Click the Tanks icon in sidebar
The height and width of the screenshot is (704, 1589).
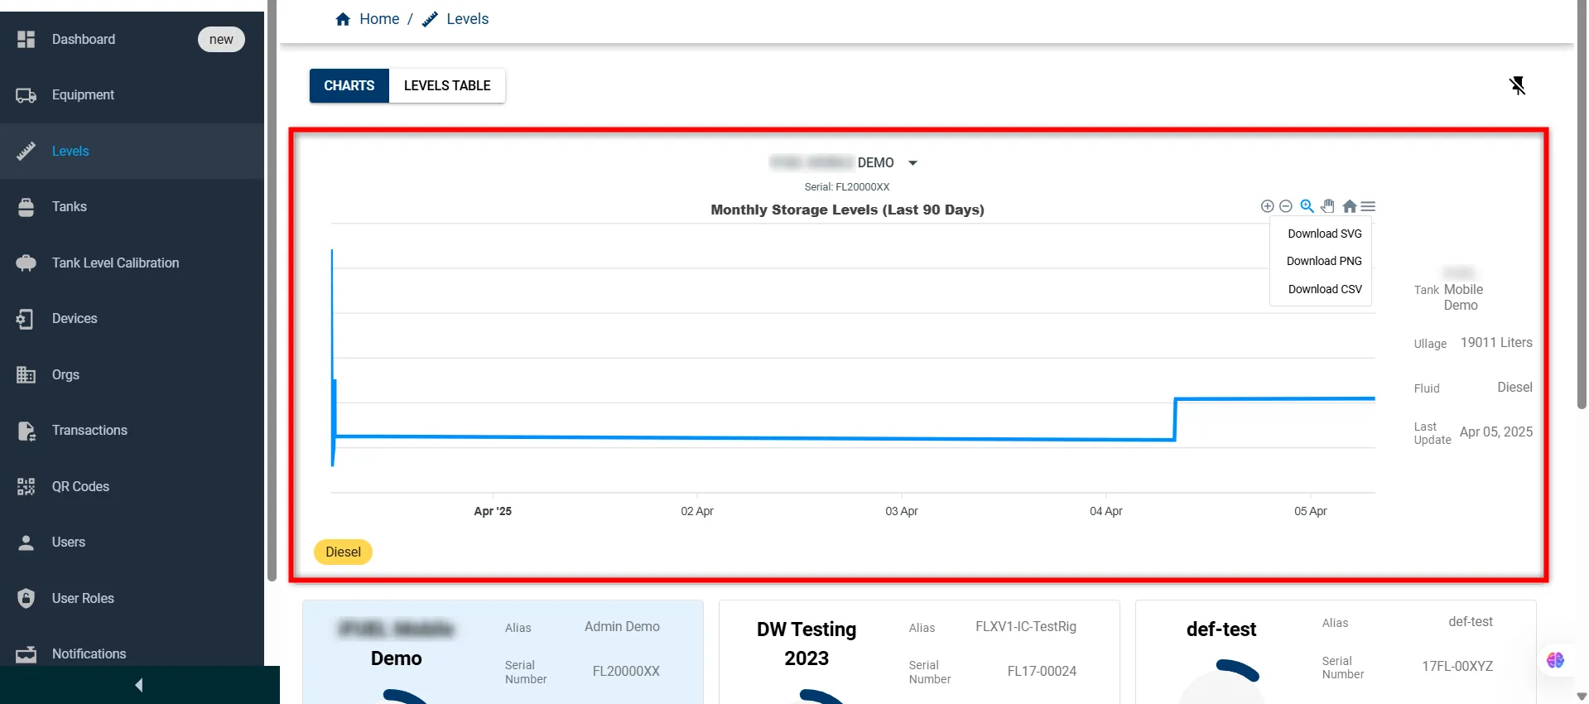(x=26, y=207)
